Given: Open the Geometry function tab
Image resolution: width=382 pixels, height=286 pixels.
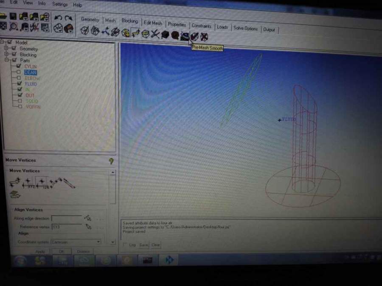Looking at the screenshot, I should (x=90, y=19).
